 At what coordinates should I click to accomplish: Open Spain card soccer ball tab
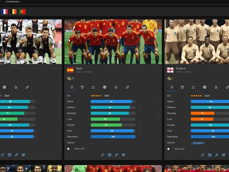coord(104,87)
